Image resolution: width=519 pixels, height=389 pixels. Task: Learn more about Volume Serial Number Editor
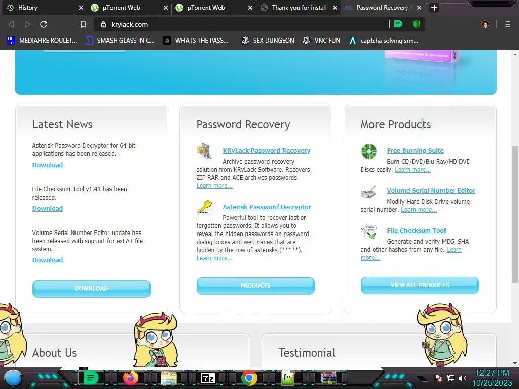click(419, 210)
